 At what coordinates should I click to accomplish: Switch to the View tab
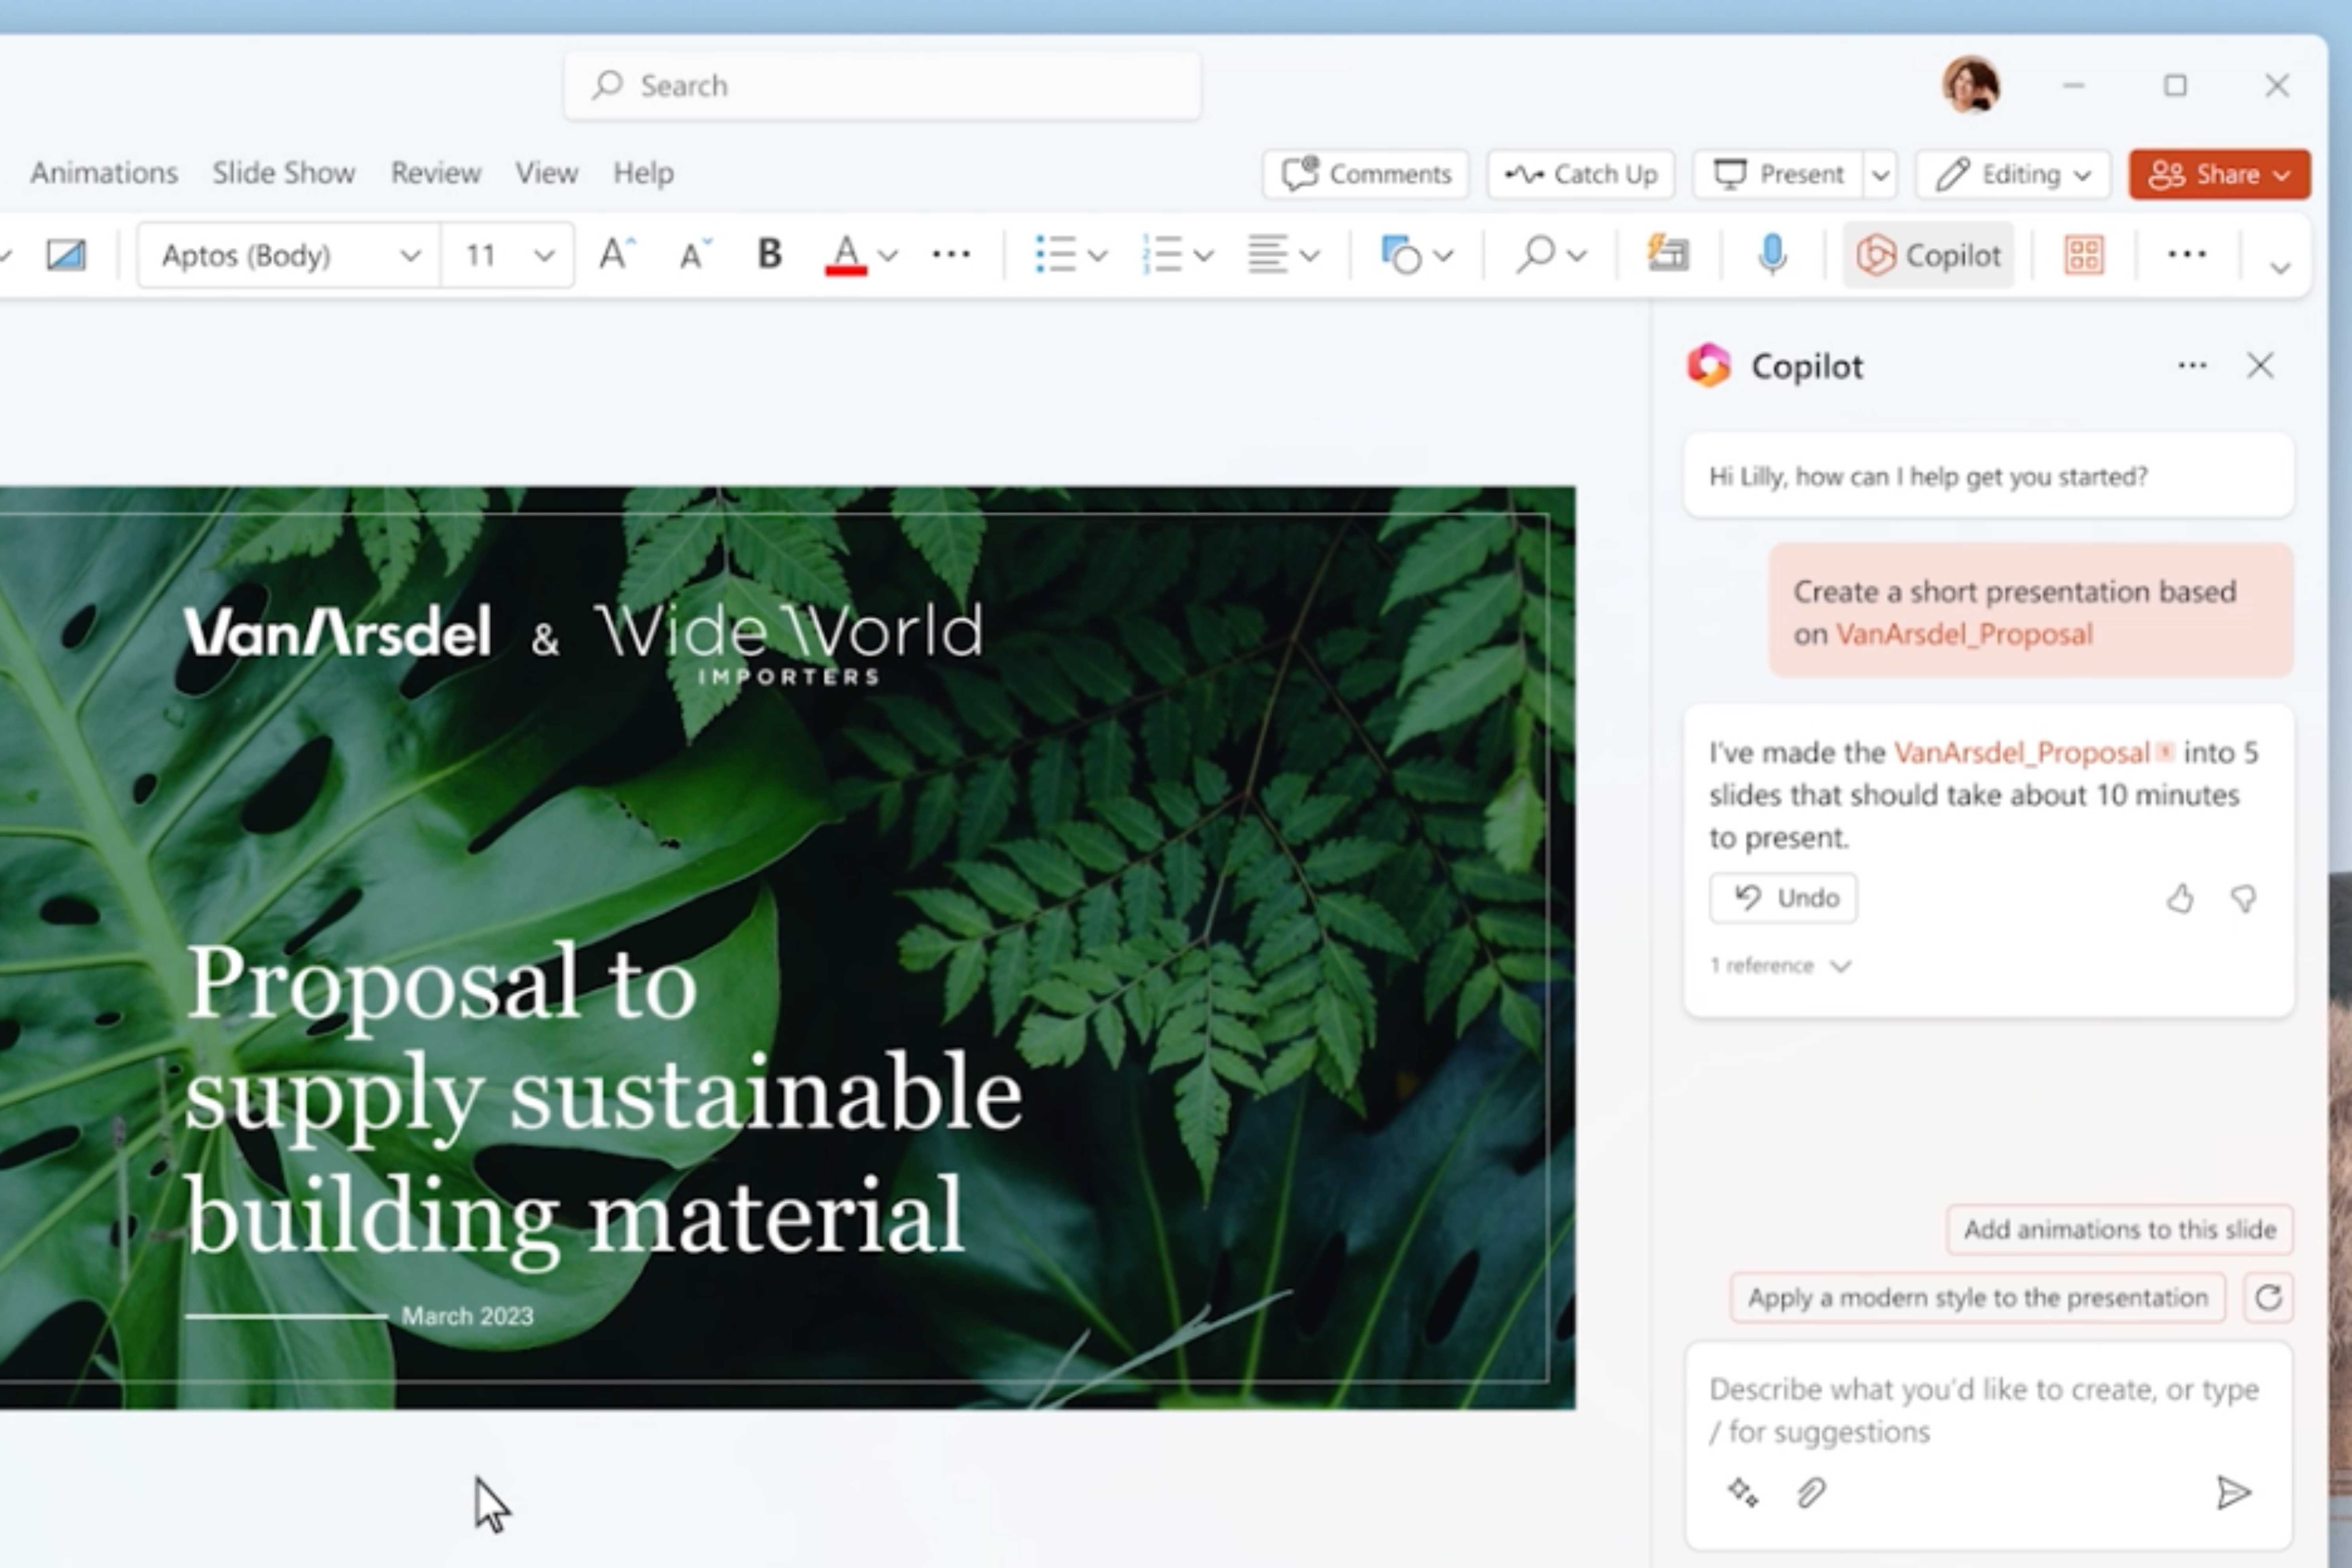(546, 173)
